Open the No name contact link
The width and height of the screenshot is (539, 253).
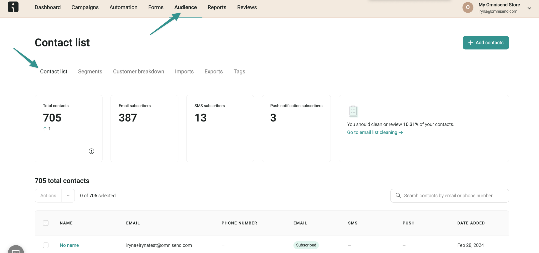click(69, 245)
